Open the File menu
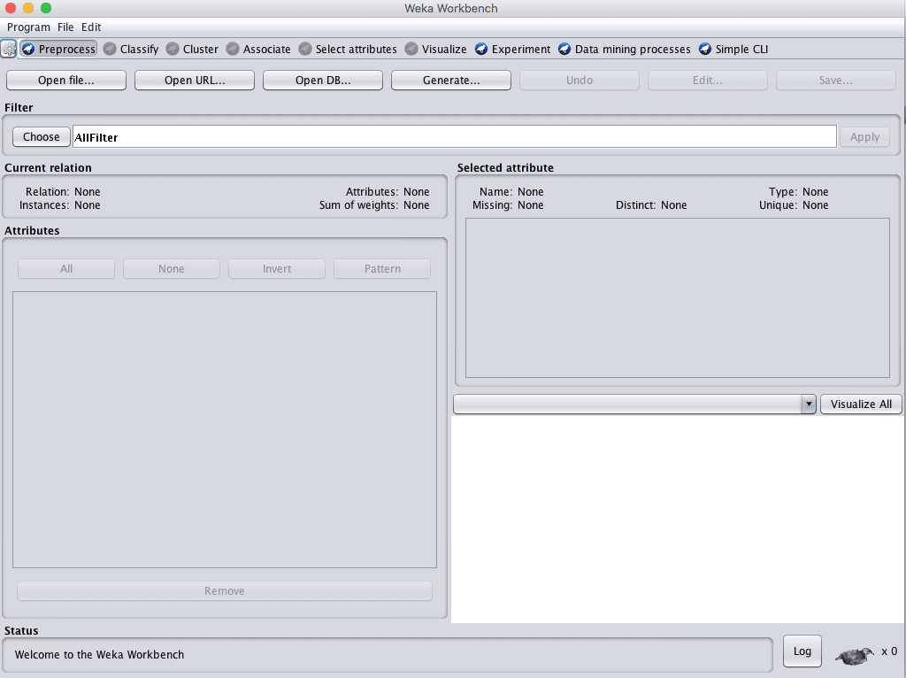Viewport: 906px width, 678px height. tap(65, 27)
